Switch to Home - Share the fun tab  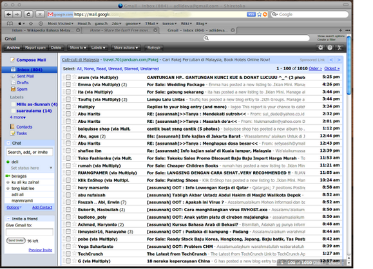pos(120,30)
